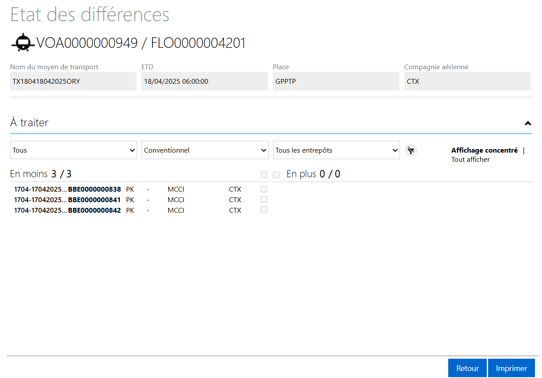542x378 pixels.
Task: Click the Imprimer button
Action: (x=511, y=368)
